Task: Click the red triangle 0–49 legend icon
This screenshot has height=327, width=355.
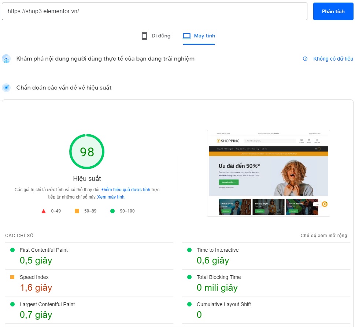Action: point(44,211)
